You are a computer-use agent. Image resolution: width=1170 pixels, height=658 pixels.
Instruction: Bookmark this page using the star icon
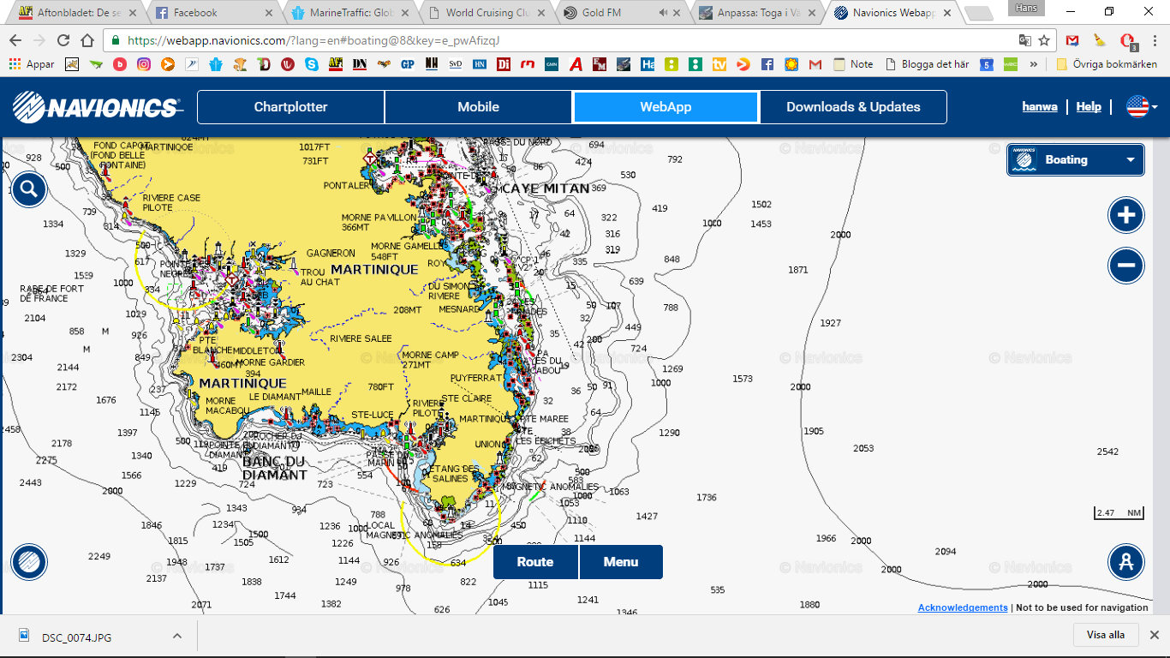pos(1044,40)
